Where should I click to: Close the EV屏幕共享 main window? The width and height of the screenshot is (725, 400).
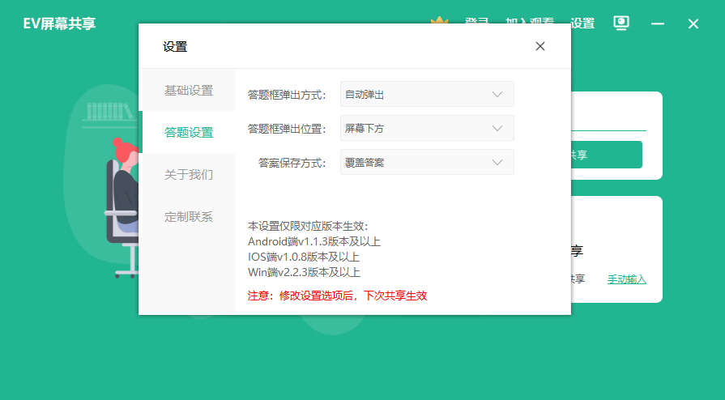tap(693, 23)
